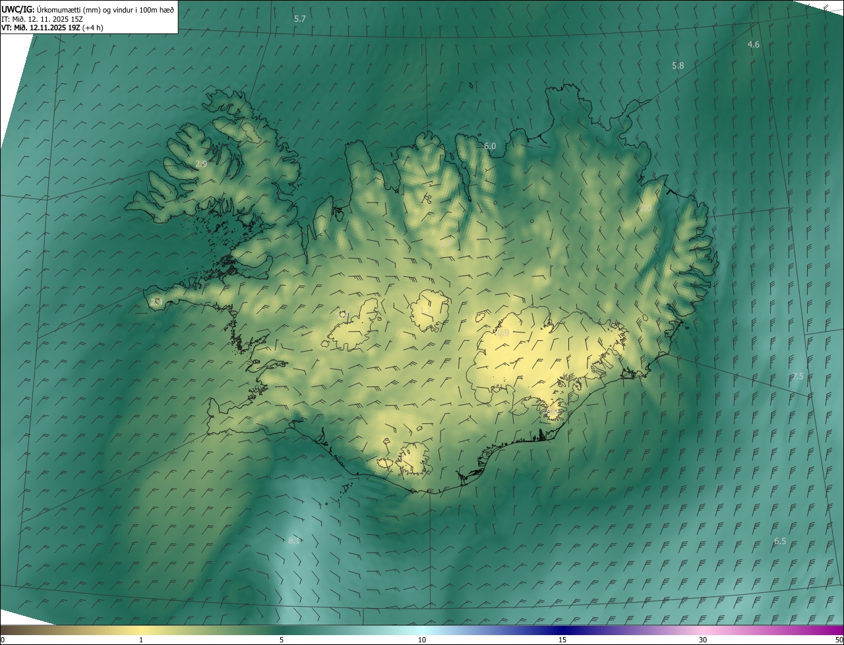
Task: Click the "5" tick label on the scale
Action: 282,640
